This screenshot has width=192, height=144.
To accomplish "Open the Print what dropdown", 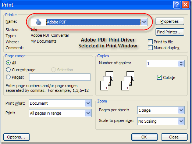I will (60, 103).
